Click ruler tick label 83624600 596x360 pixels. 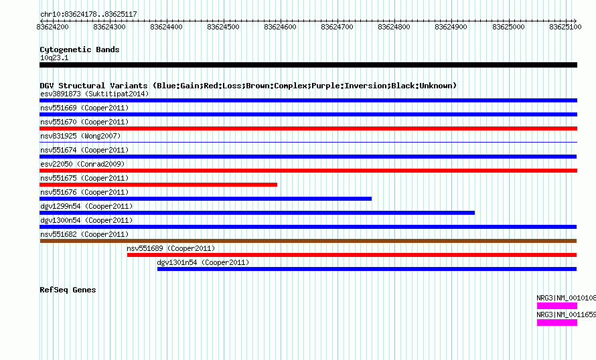coord(280,27)
